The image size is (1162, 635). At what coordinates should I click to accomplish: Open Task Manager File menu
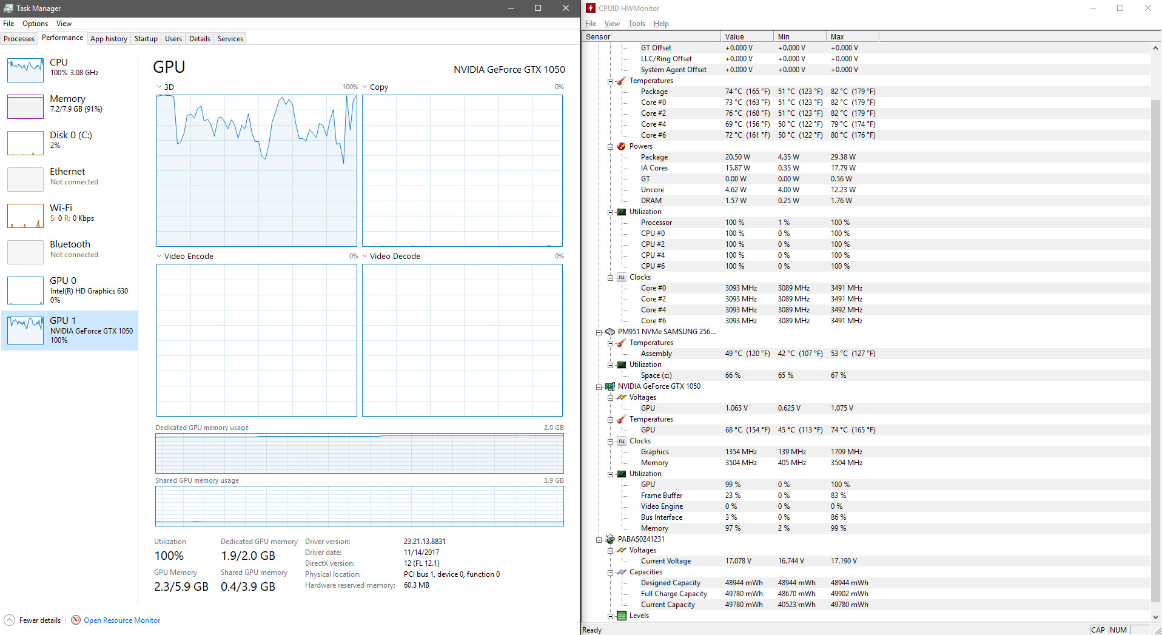8,24
